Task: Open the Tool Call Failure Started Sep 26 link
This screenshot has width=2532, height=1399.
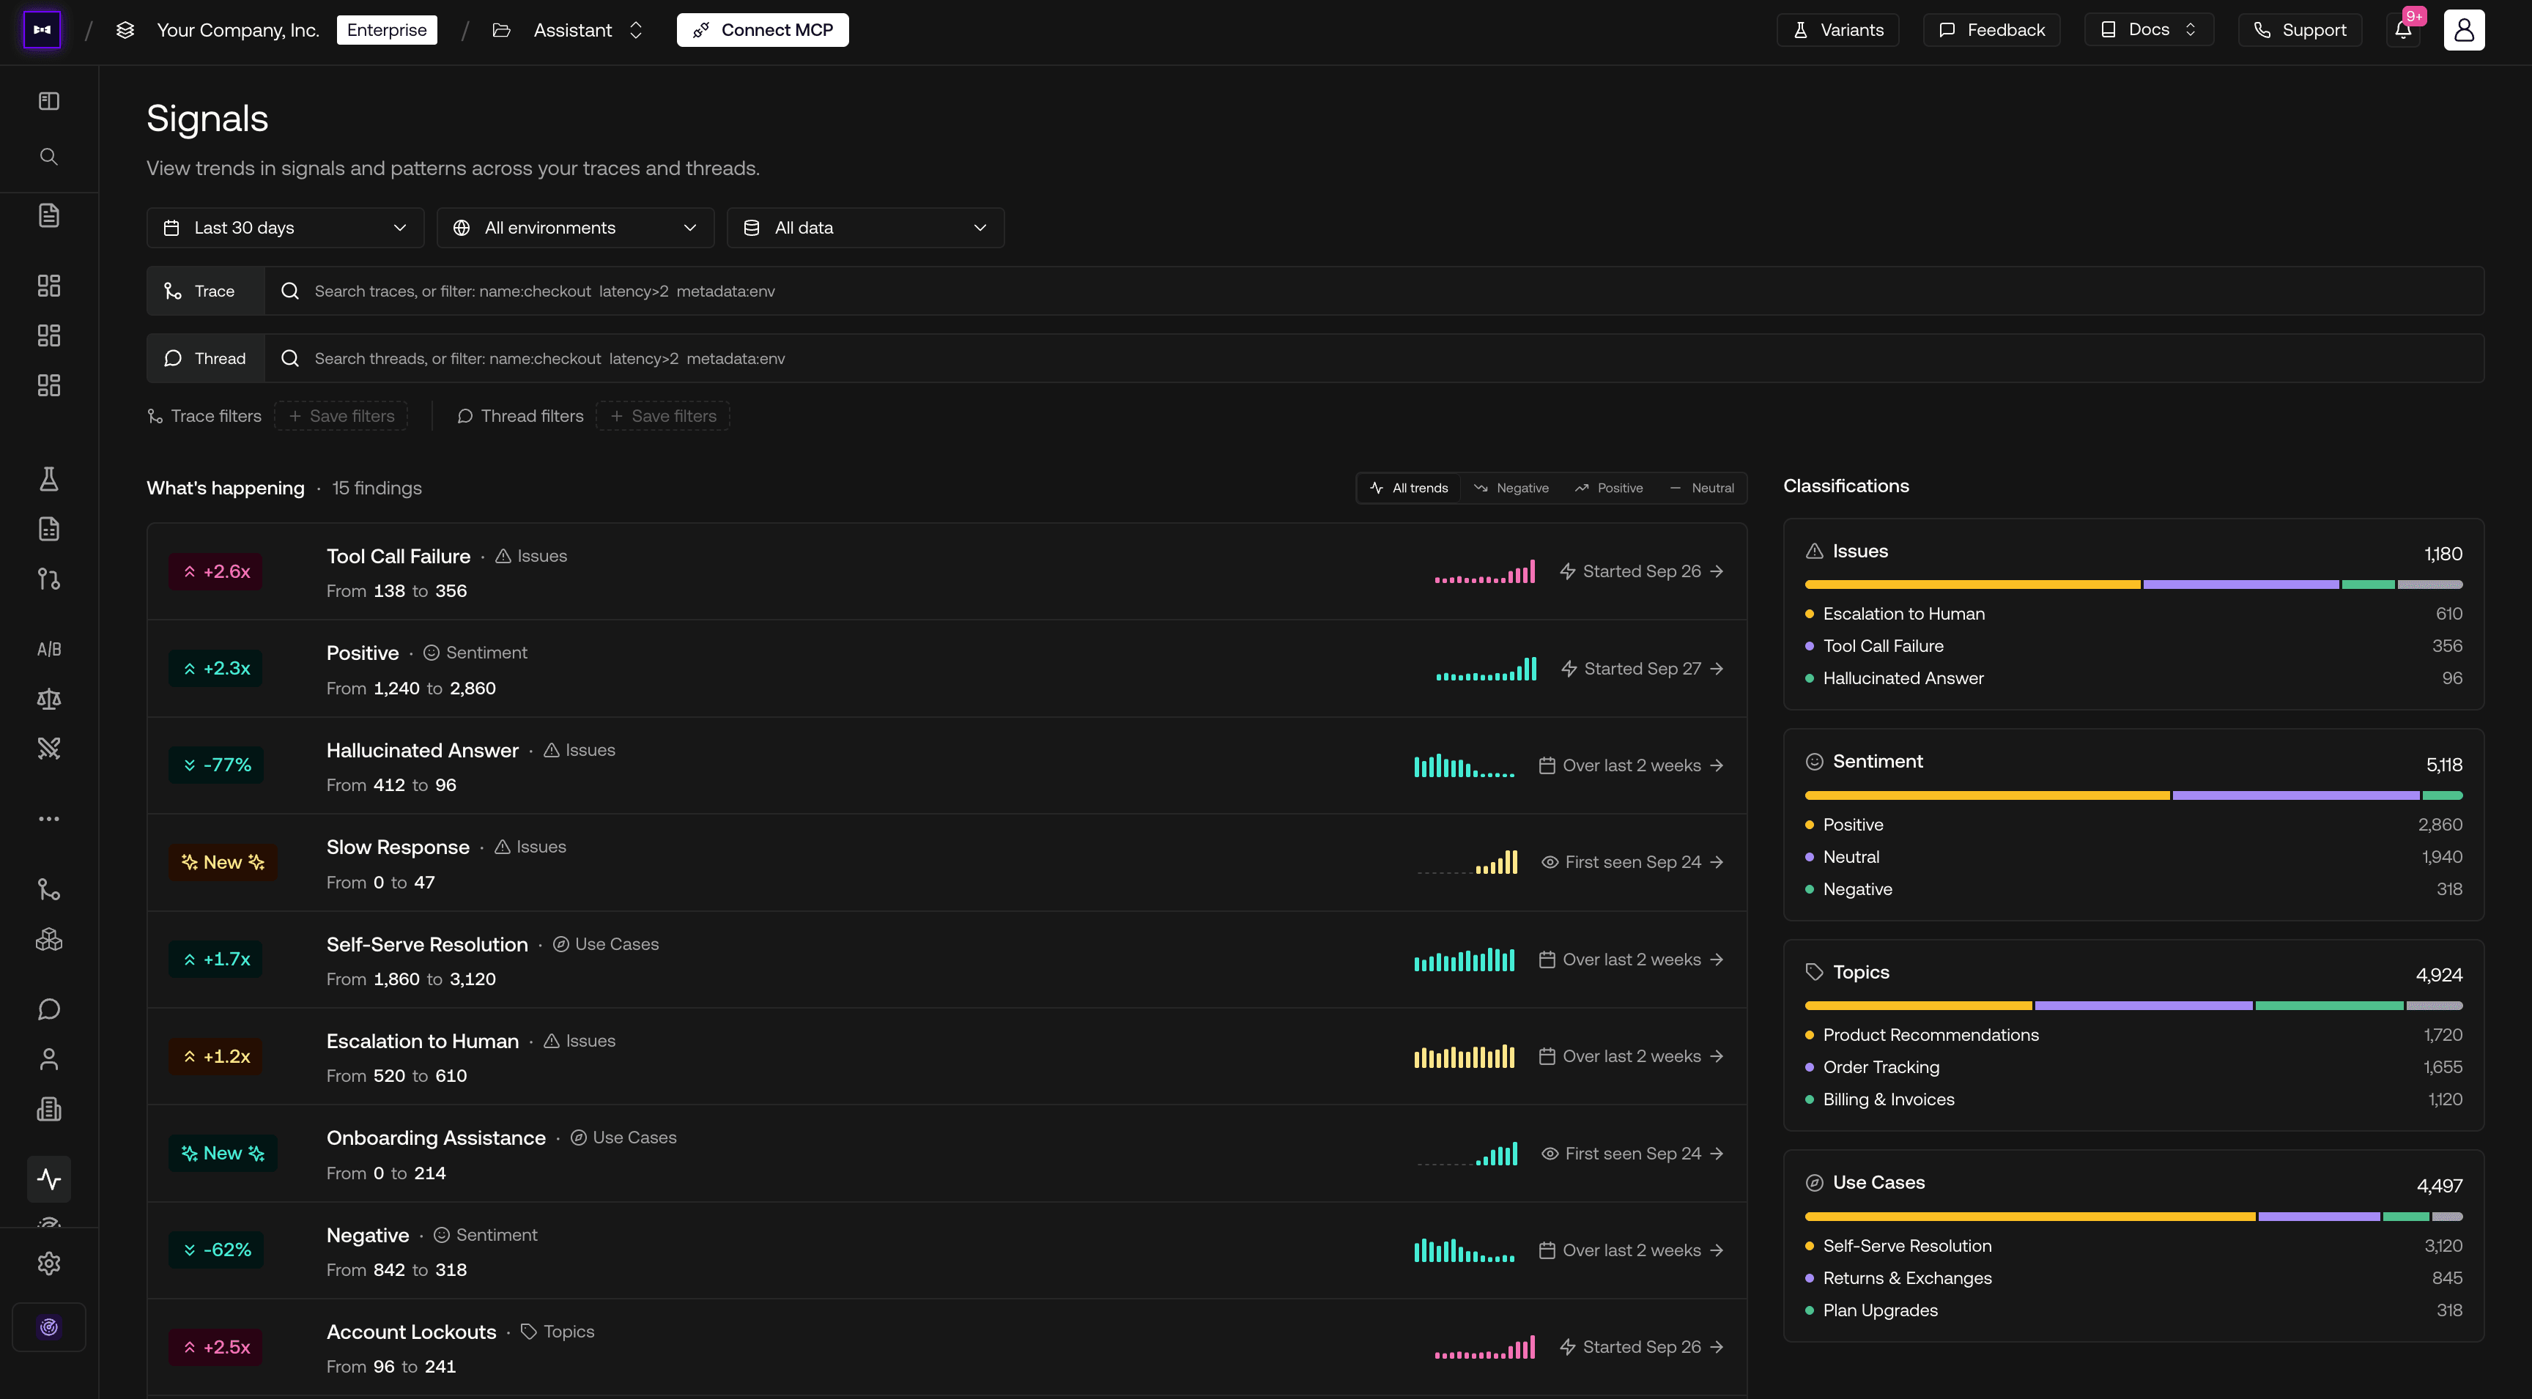Action: 1641,571
